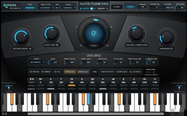Image resolution: width=187 pixels, height=116 pixels.
Task: Click the Onset Rate knob
Action: pyautogui.click(x=84, y=62)
